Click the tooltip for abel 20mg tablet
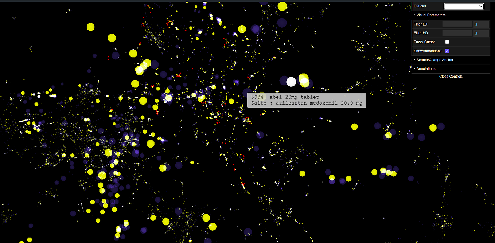 [306, 100]
